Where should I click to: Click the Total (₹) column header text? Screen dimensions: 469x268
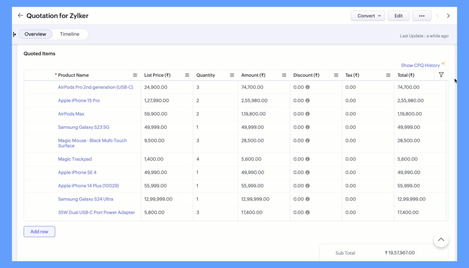406,75
